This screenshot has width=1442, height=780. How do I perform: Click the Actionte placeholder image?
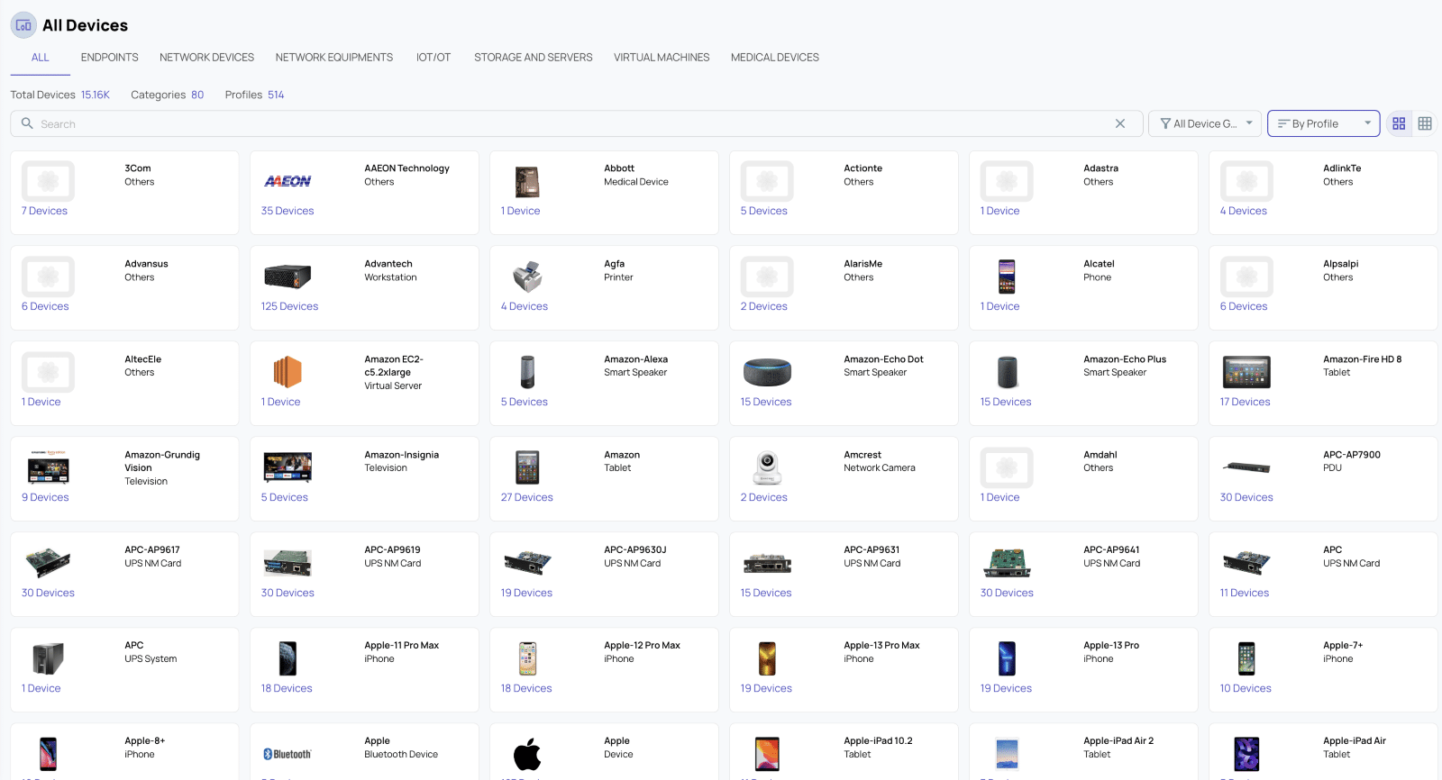(x=767, y=181)
